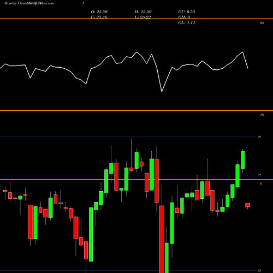273x273 pixels.
Task: Click the "OL: 1.11" value
Action: pos(187,23)
